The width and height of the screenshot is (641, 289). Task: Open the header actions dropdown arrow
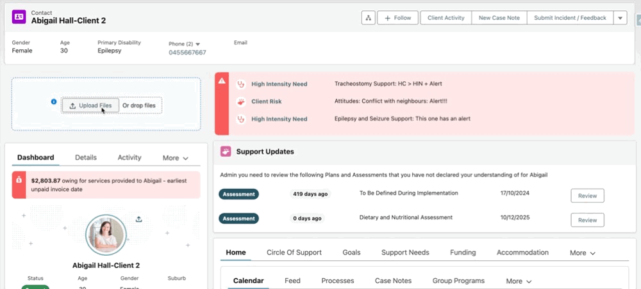coord(620,18)
